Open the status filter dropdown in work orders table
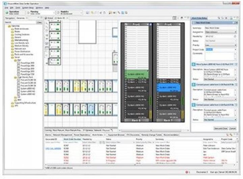 point(134,142)
